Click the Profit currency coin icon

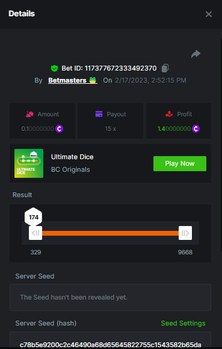point(196,128)
